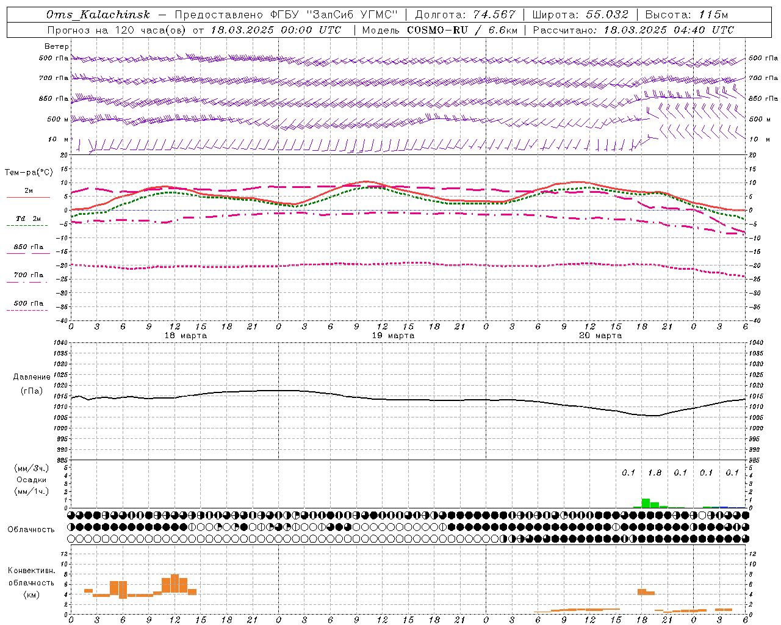Image resolution: width=781 pixels, height=625 pixels.
Task: Click the Давление panel label
Action: click(x=32, y=377)
